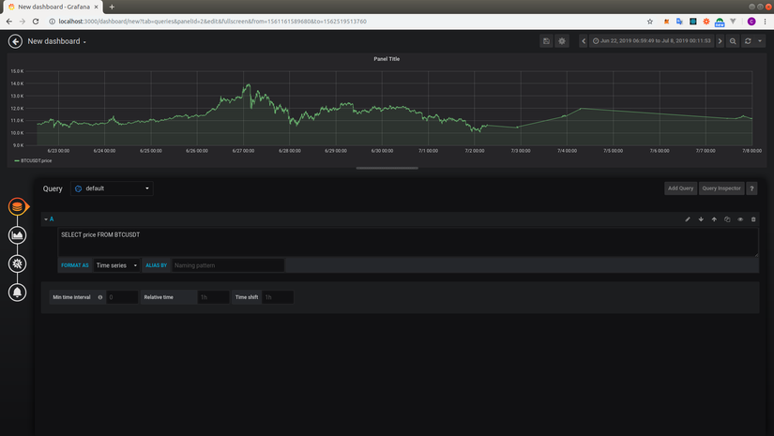Viewport: 774px width, 436px height.
Task: Click into the SELECT price FROM BTCUSDT query editor
Action: point(408,242)
